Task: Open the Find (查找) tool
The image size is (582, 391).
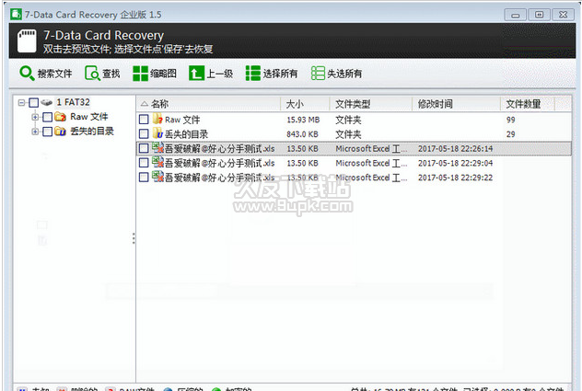Action: click(x=102, y=74)
